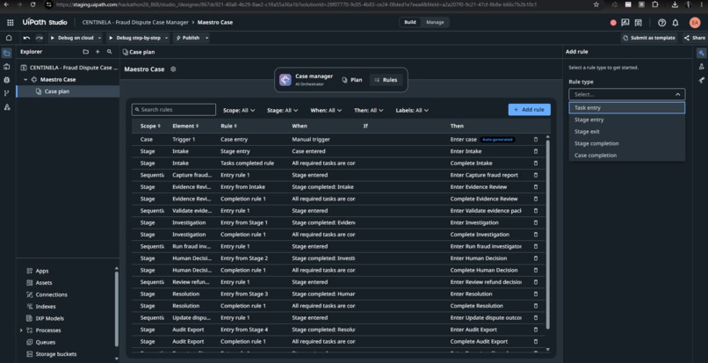Open Publish dropdown arrow
This screenshot has height=363, width=708.
206,38
